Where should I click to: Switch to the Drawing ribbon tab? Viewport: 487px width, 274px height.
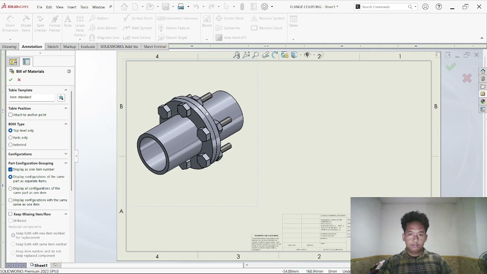tap(9, 46)
